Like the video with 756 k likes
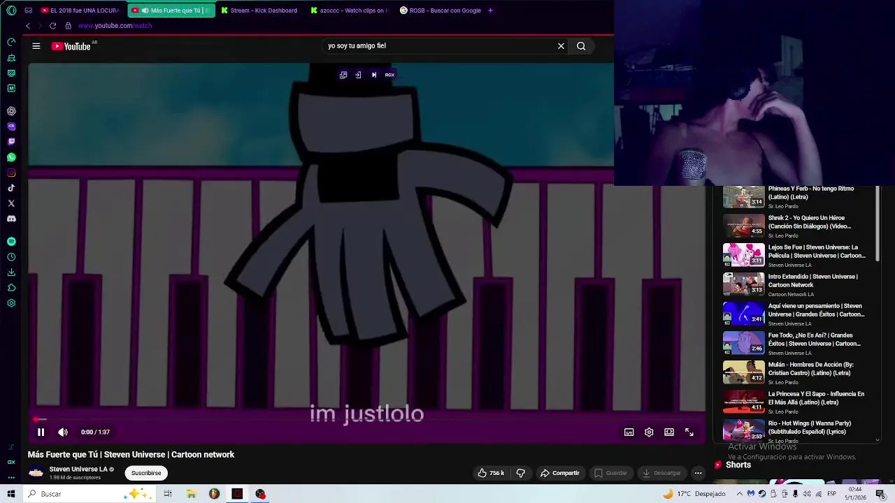Screen dimensions: 895x503 click(x=491, y=473)
